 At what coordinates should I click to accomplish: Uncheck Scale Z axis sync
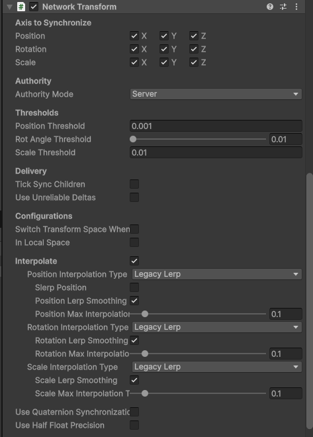pyautogui.click(x=194, y=62)
